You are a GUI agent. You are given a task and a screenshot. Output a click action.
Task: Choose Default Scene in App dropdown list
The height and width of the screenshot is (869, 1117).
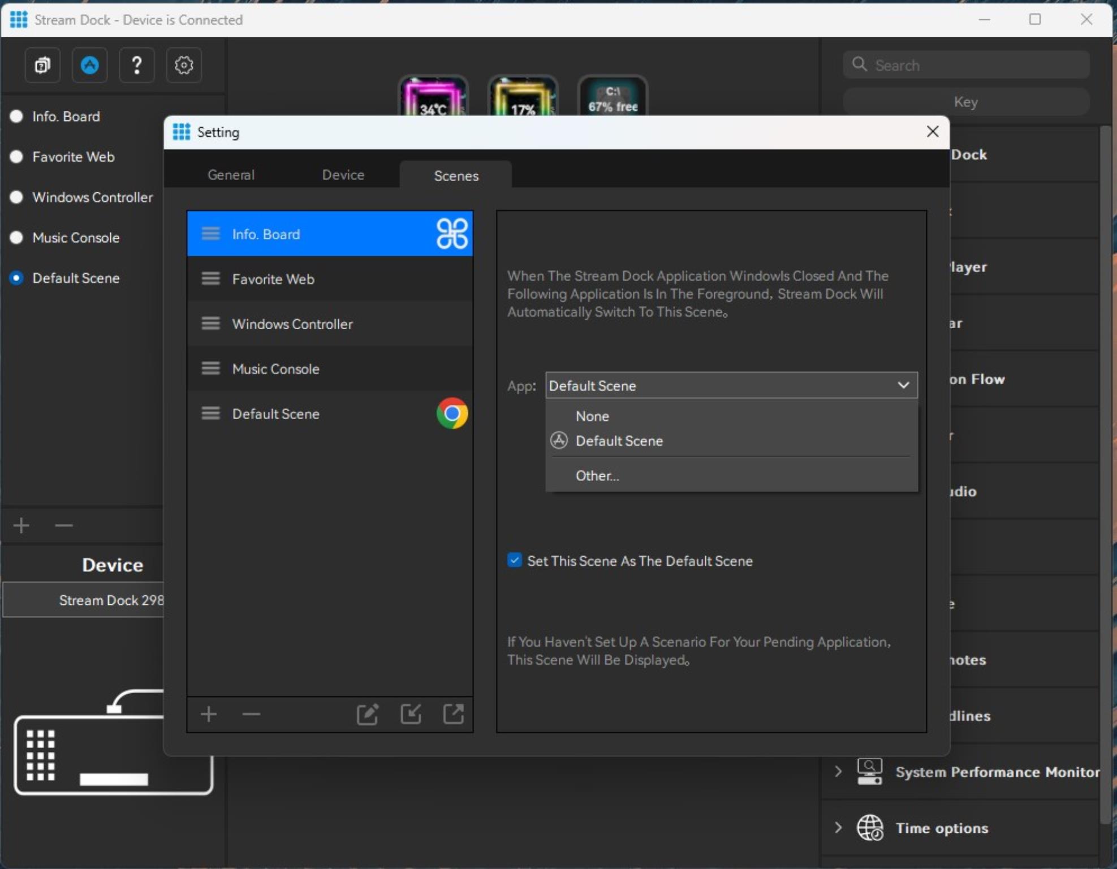pos(731,441)
